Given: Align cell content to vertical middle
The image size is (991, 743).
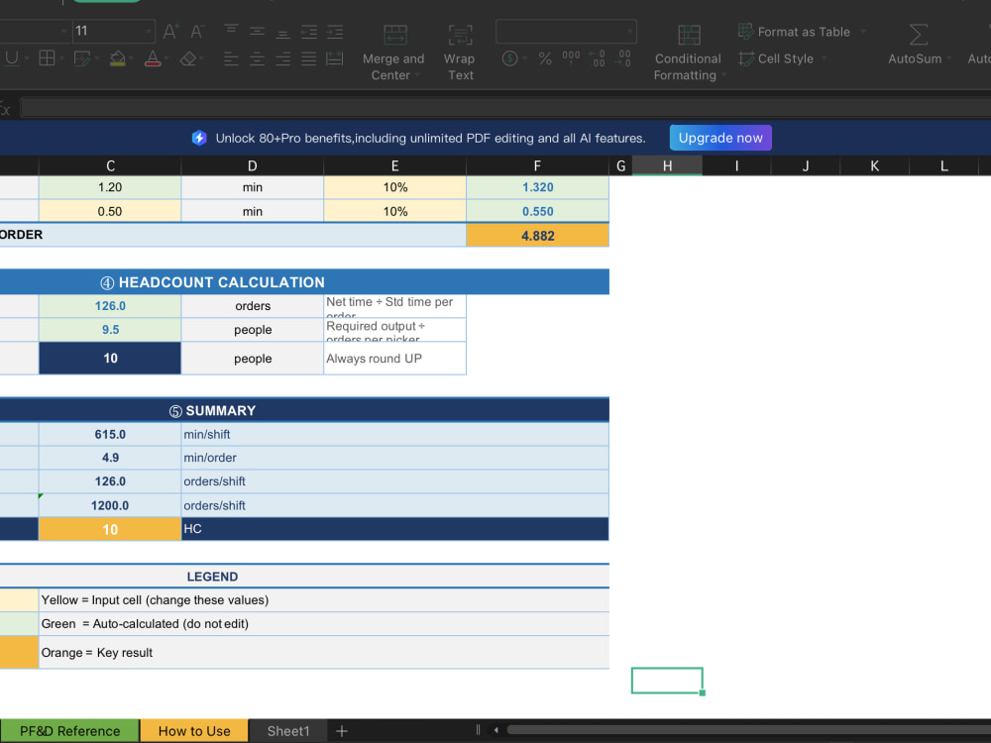Looking at the screenshot, I should 257,31.
